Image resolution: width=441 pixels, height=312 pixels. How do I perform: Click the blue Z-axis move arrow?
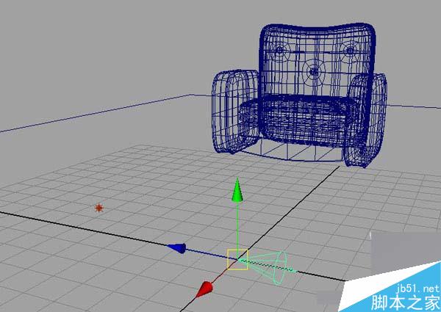tap(177, 248)
